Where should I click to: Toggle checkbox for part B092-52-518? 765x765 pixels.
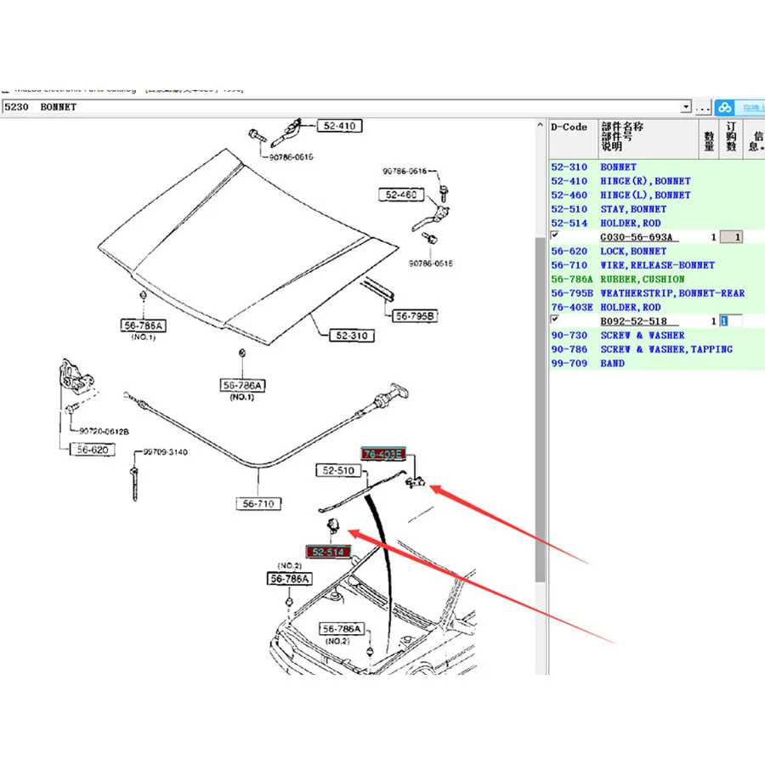pyautogui.click(x=555, y=319)
